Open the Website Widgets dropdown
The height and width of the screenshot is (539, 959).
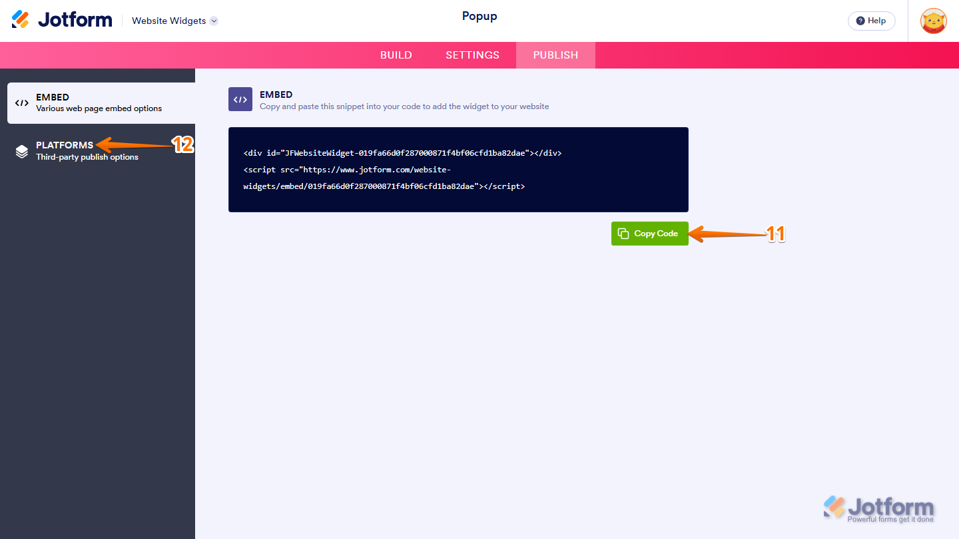tap(174, 21)
